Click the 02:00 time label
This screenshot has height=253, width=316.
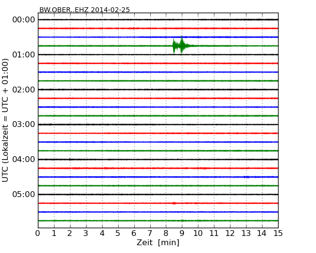point(24,90)
